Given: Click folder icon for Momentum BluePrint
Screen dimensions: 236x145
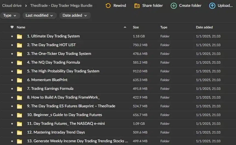Looking at the screenshot, I should (19, 80).
